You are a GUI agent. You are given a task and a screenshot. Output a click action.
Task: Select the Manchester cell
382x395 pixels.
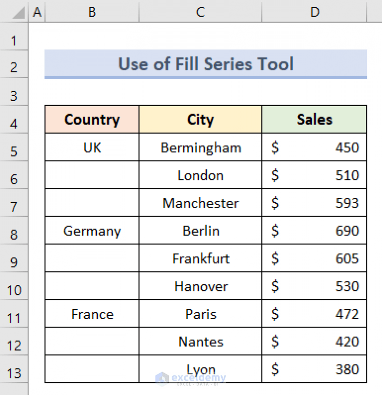click(200, 203)
